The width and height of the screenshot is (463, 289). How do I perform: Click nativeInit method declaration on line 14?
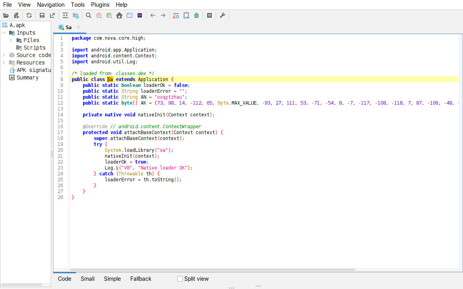(152, 115)
